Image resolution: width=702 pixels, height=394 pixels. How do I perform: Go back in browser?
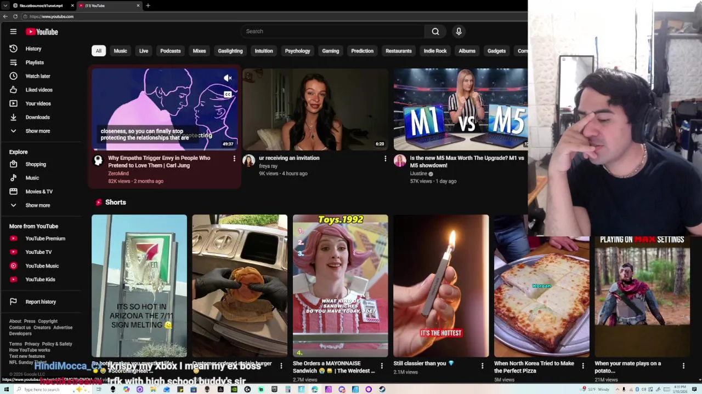pos(5,16)
